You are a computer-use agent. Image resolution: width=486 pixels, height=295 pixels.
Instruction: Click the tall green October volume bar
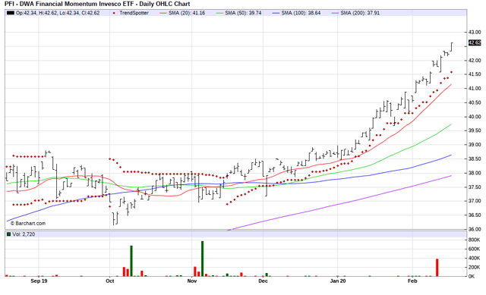point(131,261)
